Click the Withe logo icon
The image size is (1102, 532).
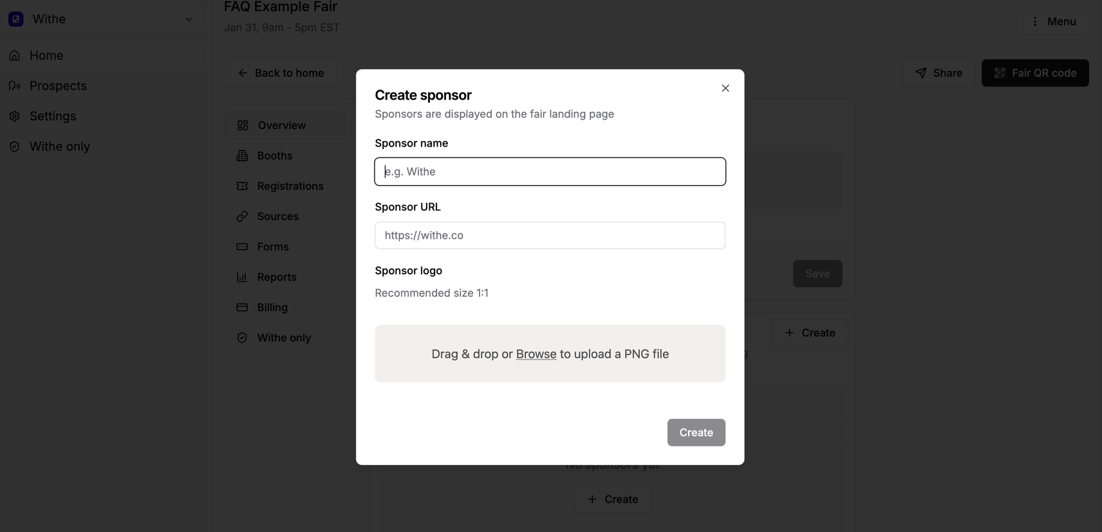click(x=16, y=19)
